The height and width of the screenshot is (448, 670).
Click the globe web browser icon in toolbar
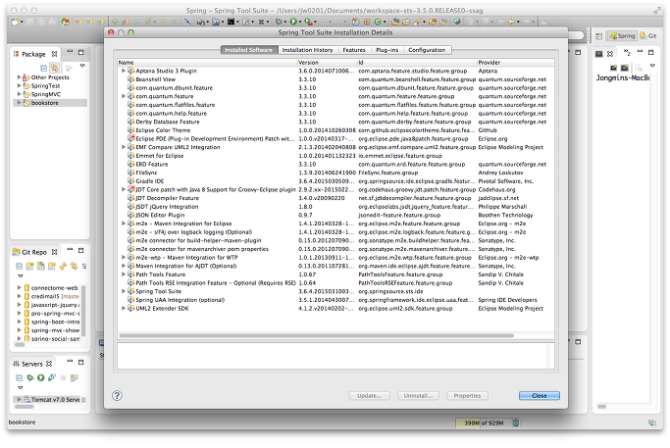457,22
